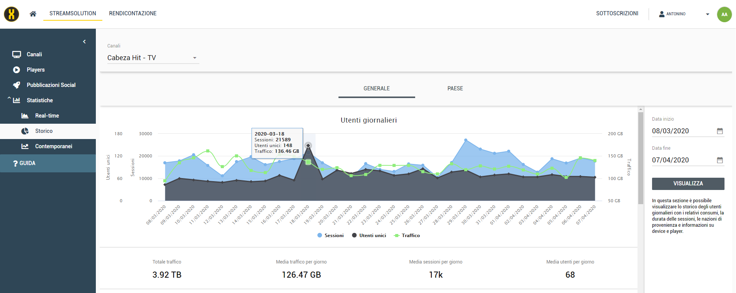This screenshot has height=293, width=736.
Task: Collapse the sidebar with left chevron
Action: 84,41
